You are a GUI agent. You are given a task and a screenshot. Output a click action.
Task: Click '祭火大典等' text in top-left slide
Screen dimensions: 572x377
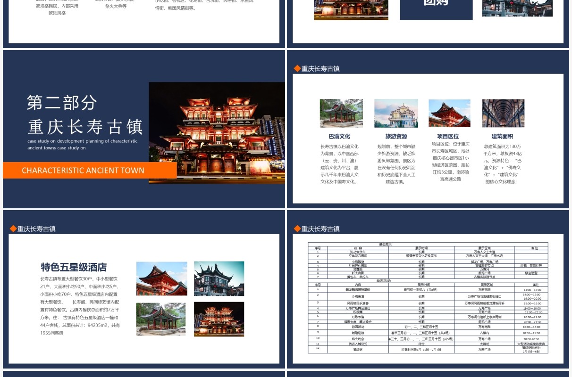[116, 6]
